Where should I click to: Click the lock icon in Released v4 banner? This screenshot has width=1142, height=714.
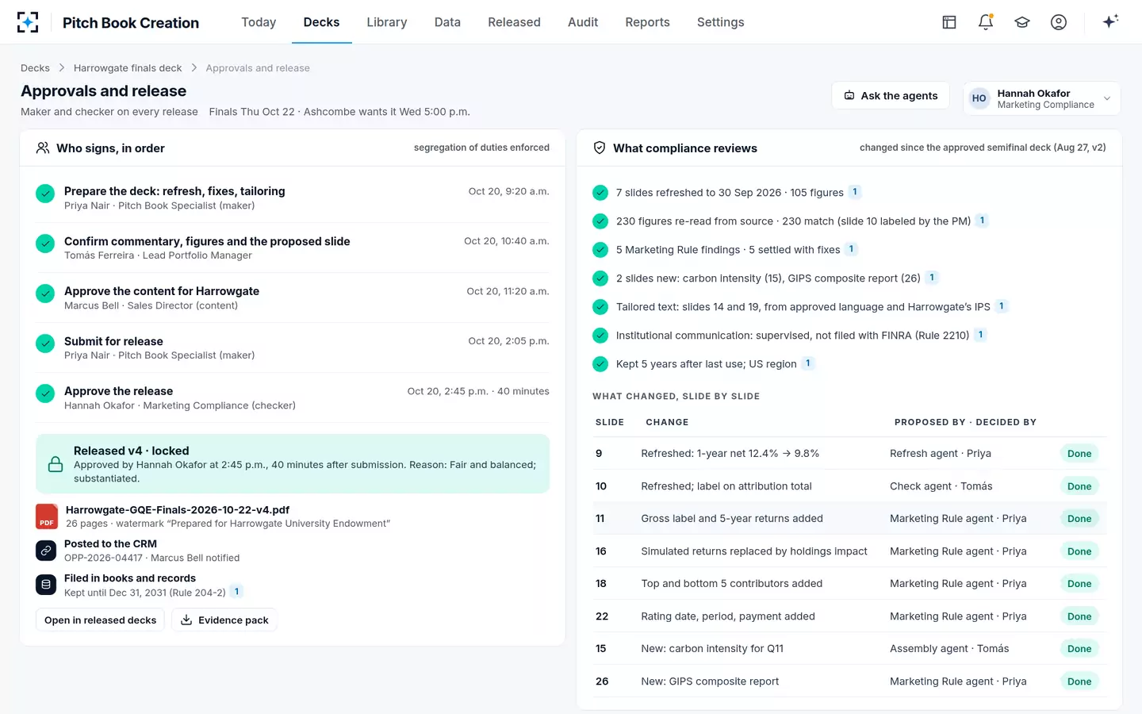point(56,464)
